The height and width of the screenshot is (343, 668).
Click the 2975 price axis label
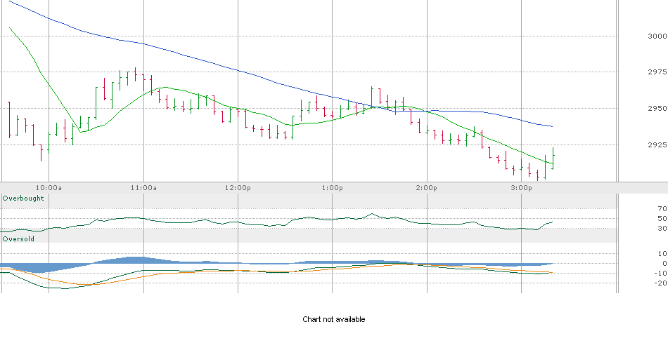point(657,72)
